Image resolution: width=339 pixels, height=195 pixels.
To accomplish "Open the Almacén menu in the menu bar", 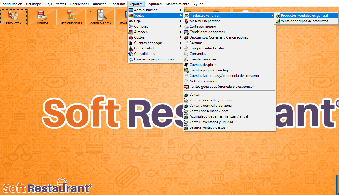I will (99, 4).
